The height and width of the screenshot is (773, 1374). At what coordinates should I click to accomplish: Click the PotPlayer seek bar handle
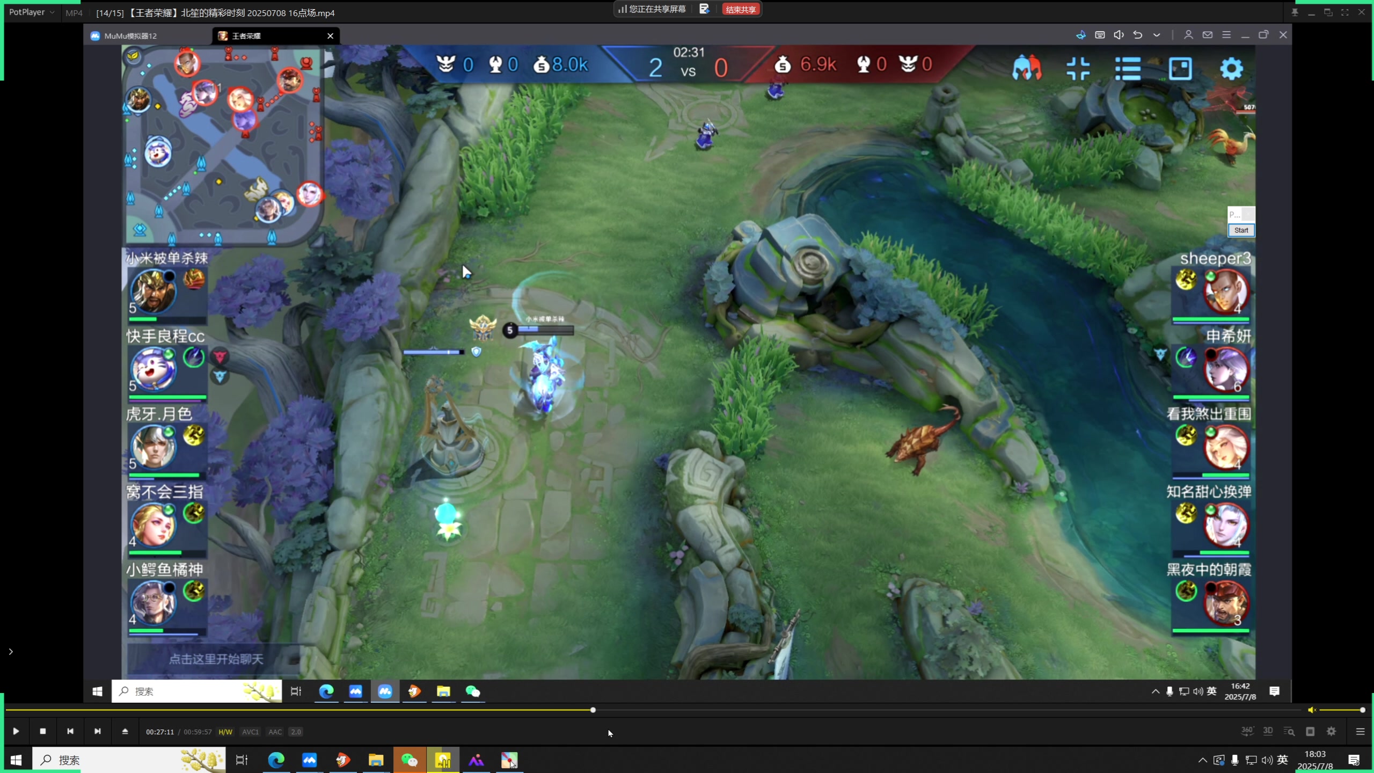593,710
